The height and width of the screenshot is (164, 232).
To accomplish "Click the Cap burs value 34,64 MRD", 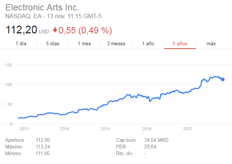I will coord(156,140).
